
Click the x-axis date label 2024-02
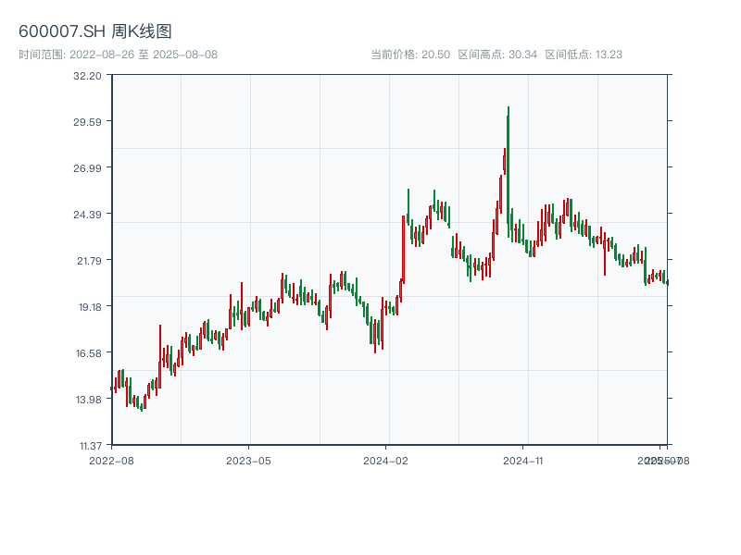[385, 461]
